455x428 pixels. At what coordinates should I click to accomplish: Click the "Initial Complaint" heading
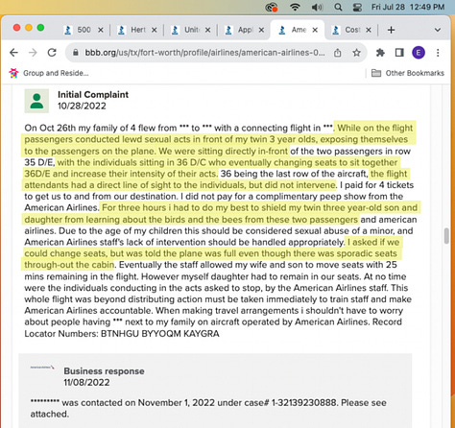tap(93, 95)
